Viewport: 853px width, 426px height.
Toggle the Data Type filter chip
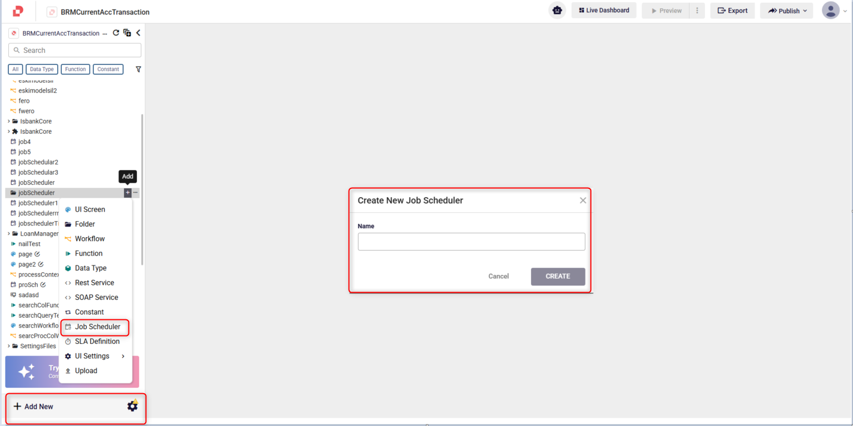(42, 69)
